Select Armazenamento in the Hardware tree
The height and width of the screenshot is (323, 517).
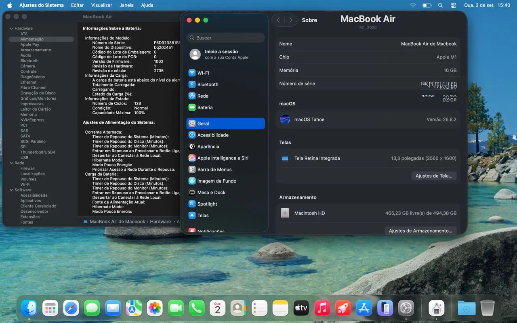pyautogui.click(x=36, y=50)
